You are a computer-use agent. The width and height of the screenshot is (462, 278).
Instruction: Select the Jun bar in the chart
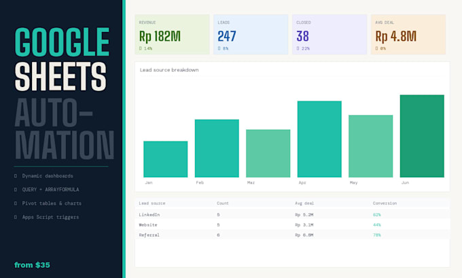click(422, 136)
